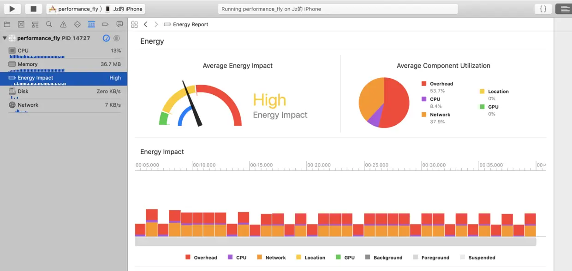Open the Test navigator diamond icon
Viewport: 572px width, 271px height.
[x=77, y=24]
